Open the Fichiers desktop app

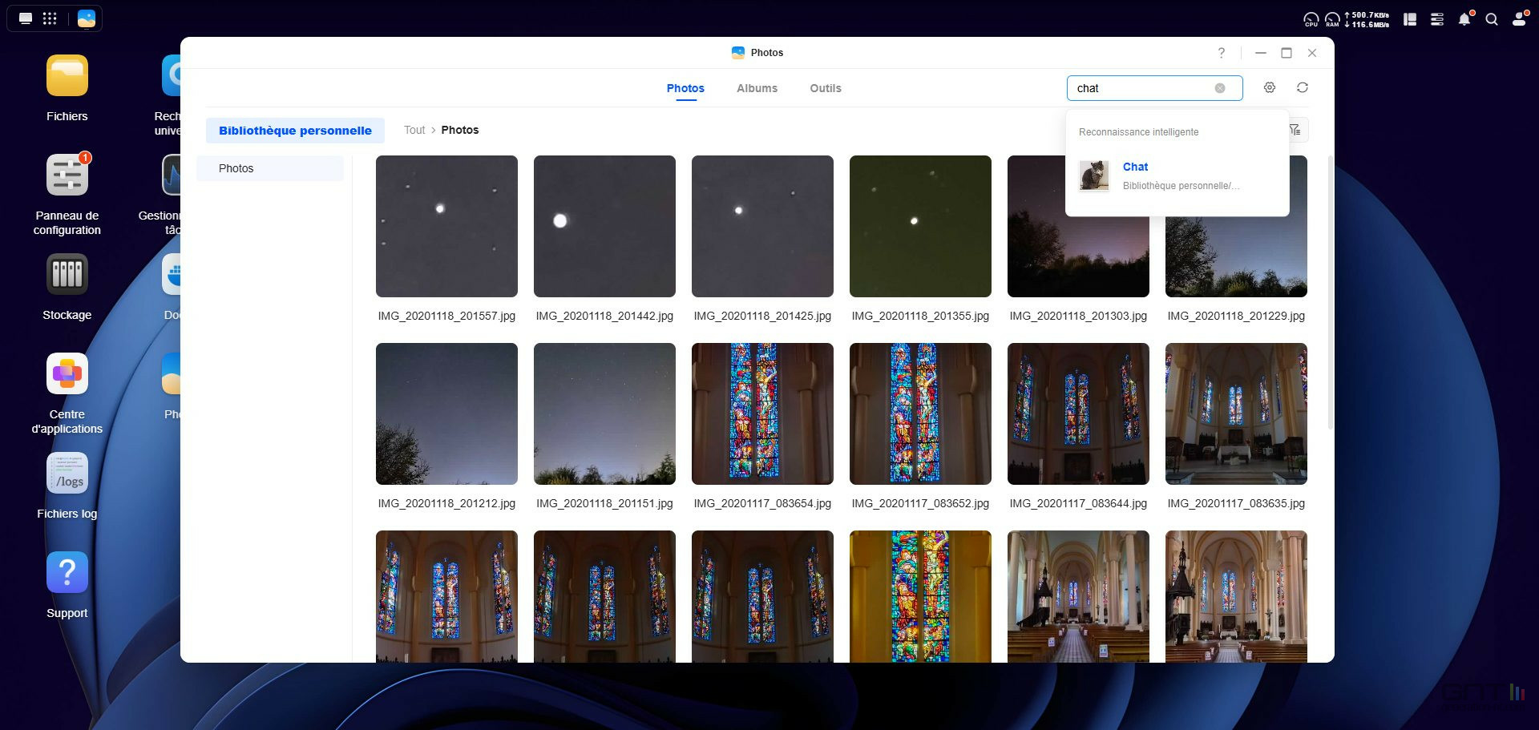tap(67, 76)
